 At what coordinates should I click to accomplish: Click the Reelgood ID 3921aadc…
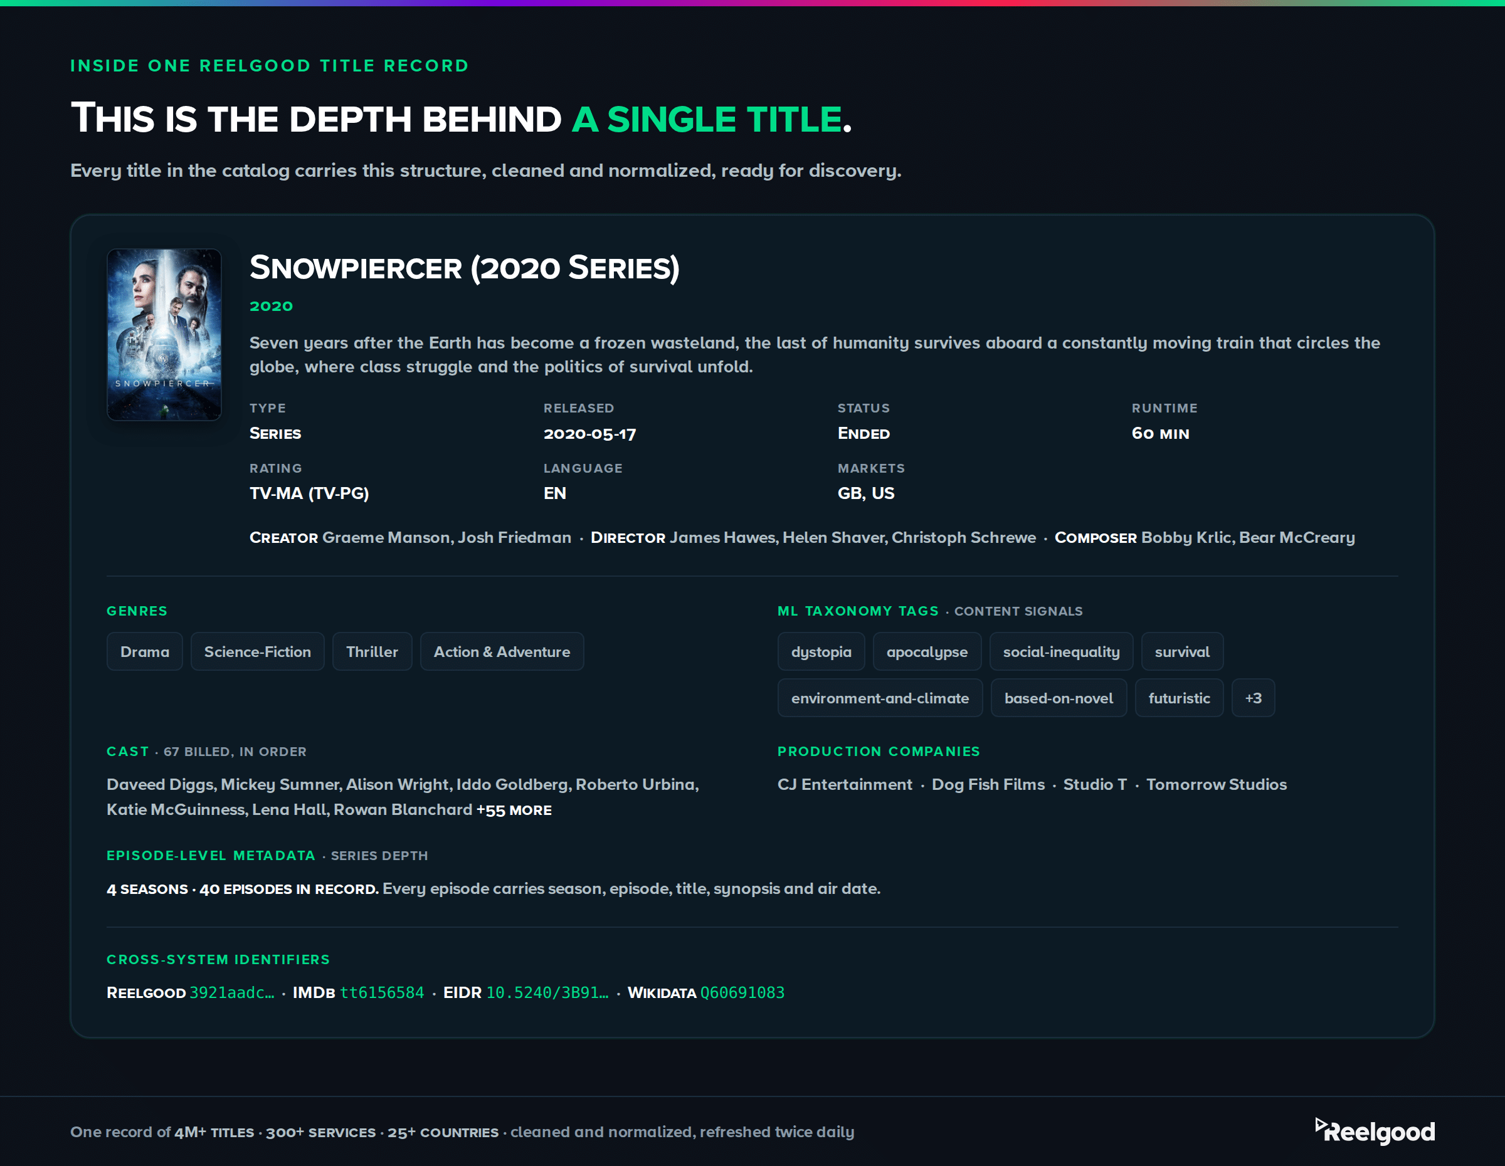click(x=231, y=992)
